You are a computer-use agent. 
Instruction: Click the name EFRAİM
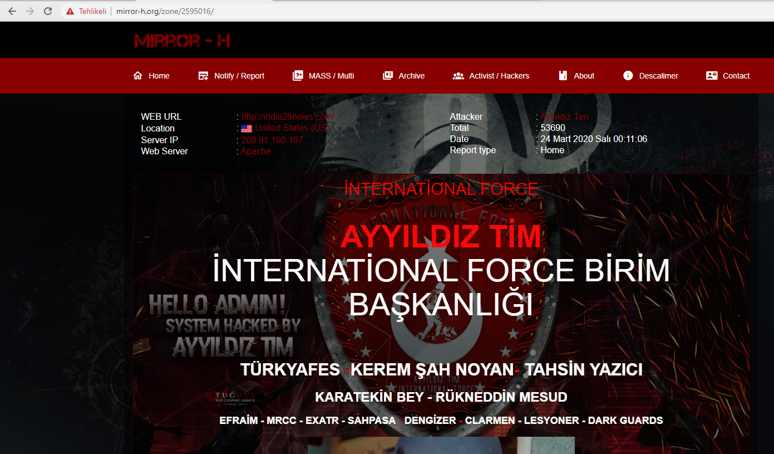pos(238,421)
